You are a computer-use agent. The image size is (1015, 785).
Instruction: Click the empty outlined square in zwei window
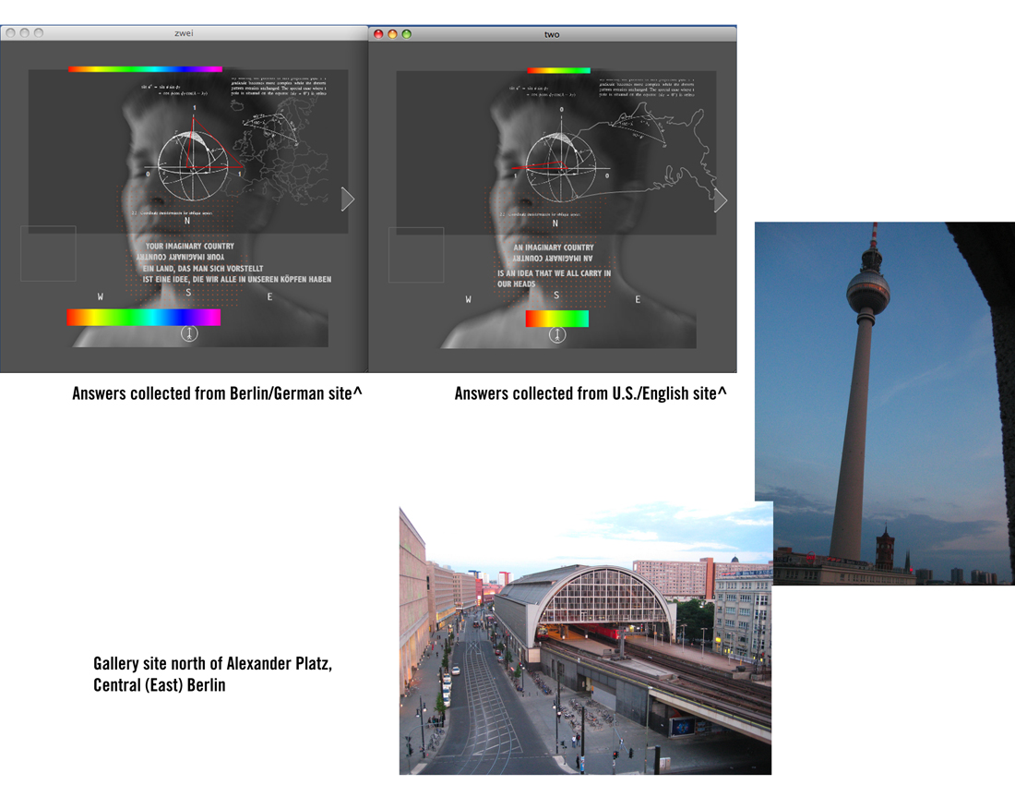point(48,254)
